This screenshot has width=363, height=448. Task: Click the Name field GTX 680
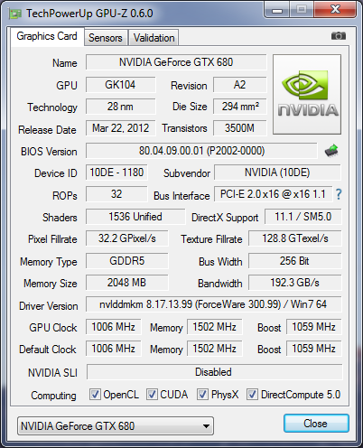click(x=176, y=62)
